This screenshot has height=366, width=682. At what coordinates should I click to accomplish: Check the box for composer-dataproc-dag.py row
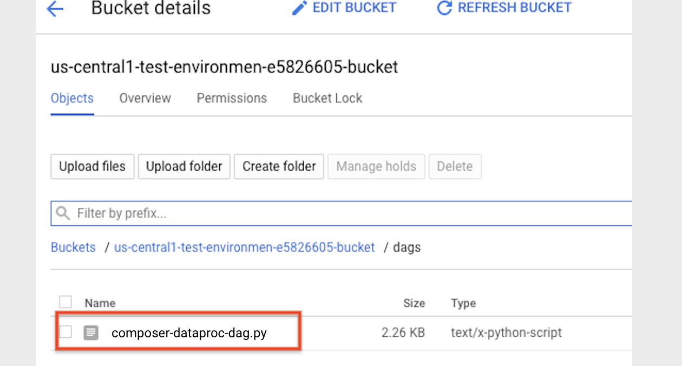point(65,332)
